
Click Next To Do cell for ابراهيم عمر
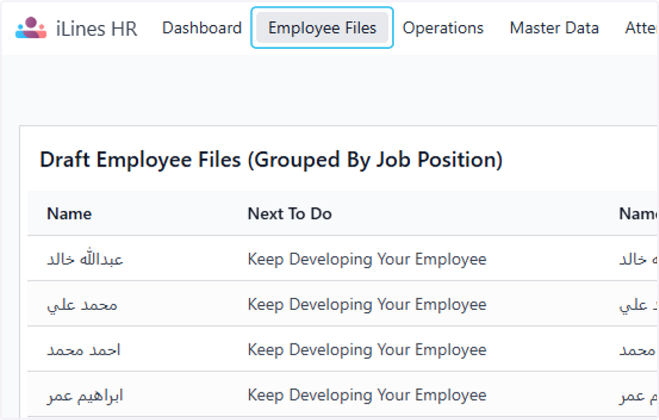point(367,395)
